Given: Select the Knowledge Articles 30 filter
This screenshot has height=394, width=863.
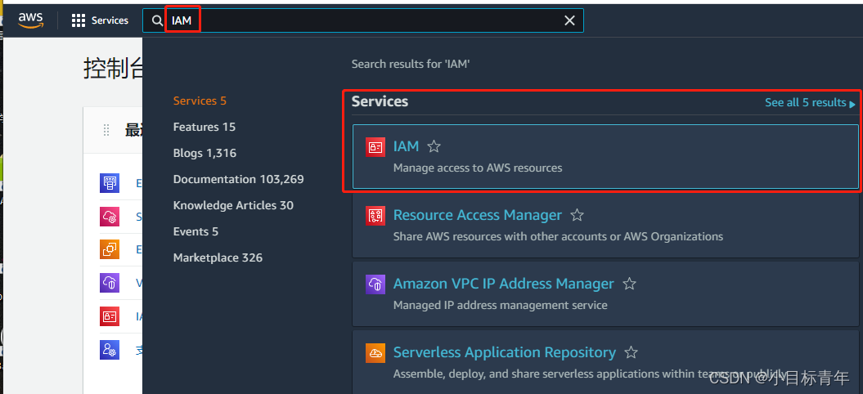Looking at the screenshot, I should point(233,205).
